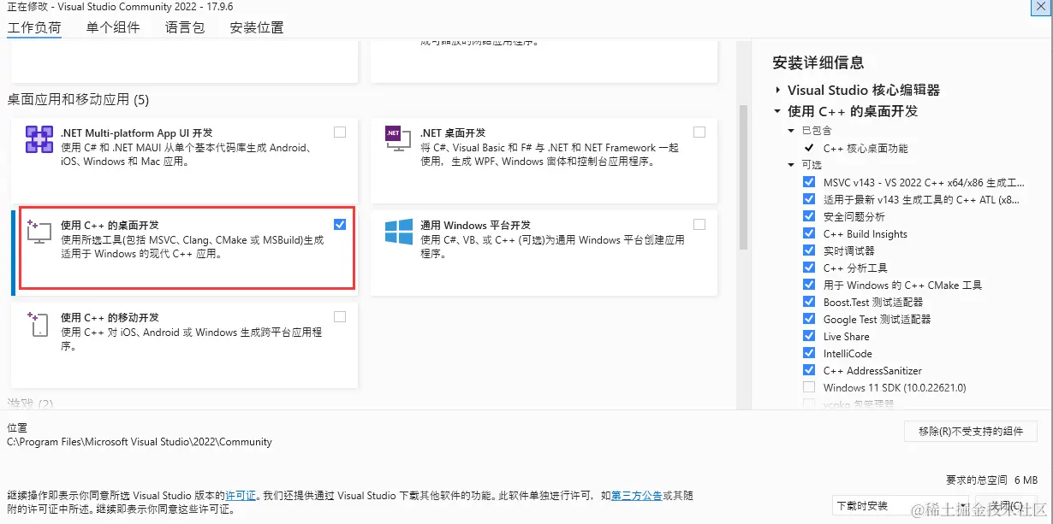
Task: Select the 使用 C++ 的移动开发 card title
Action: click(x=110, y=317)
